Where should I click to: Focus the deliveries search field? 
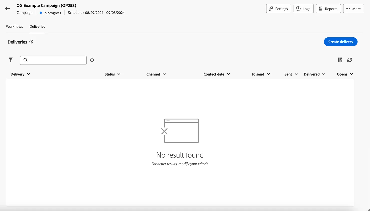point(53,60)
